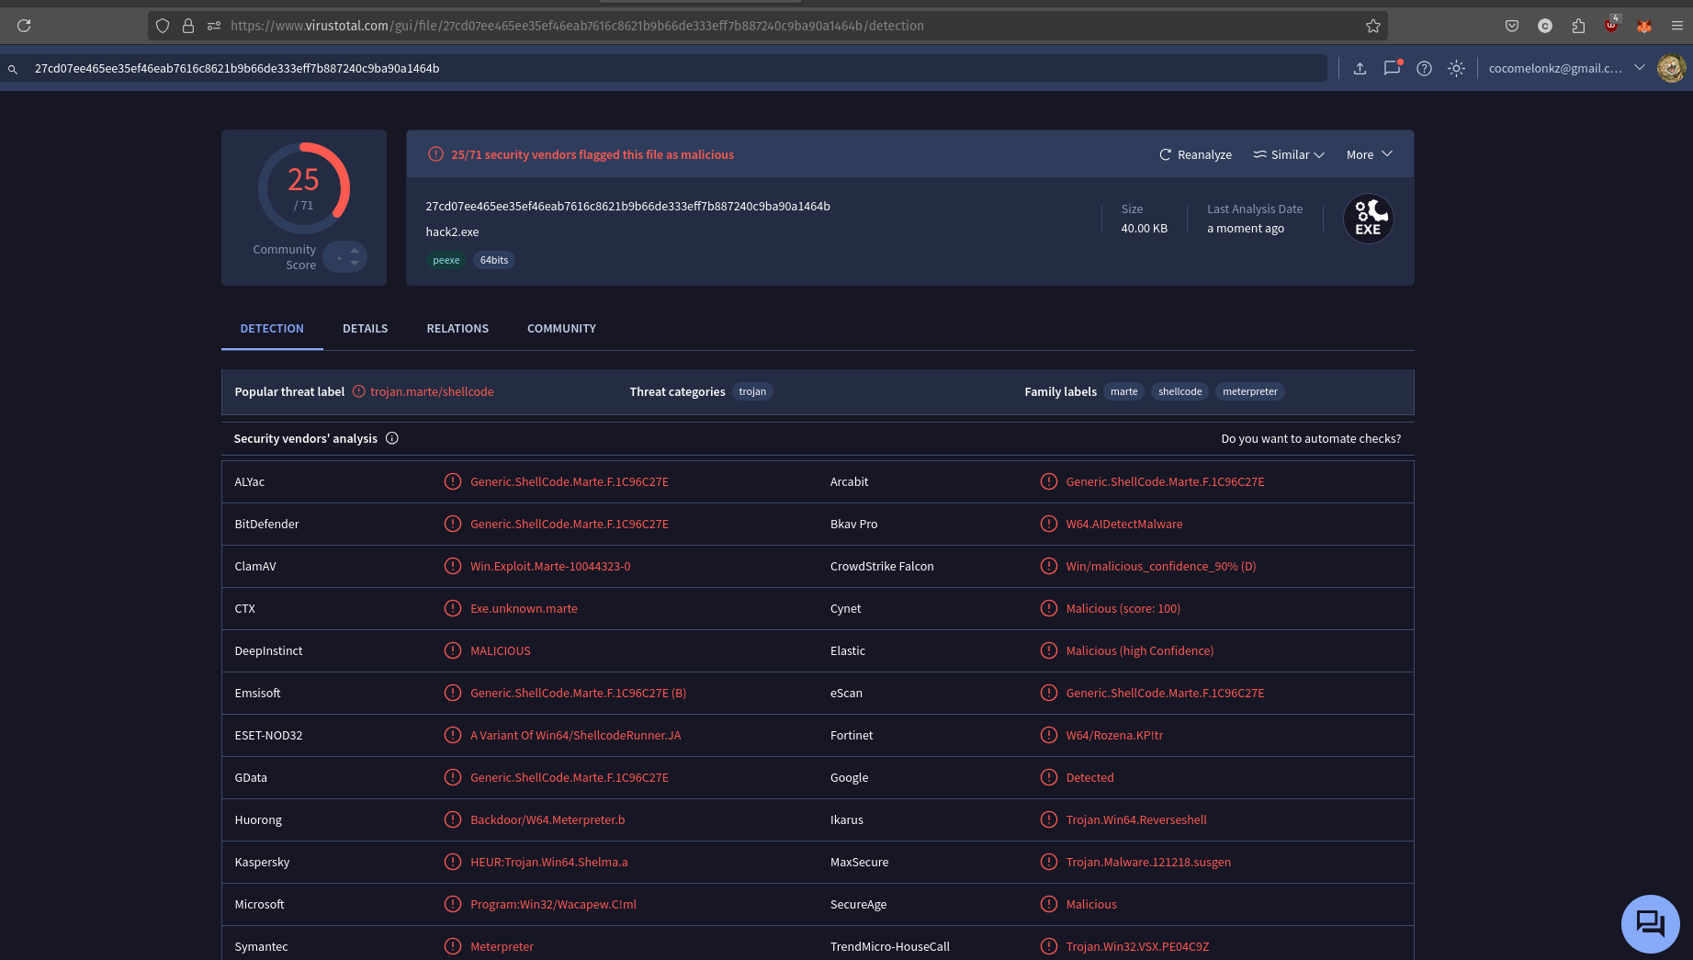Click the browser URL address bar
This screenshot has height=960, width=1693.
point(767,26)
